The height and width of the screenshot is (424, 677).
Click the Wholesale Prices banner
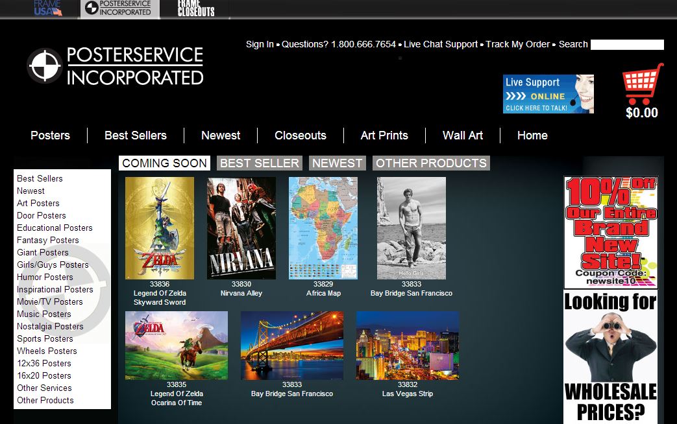point(611,357)
